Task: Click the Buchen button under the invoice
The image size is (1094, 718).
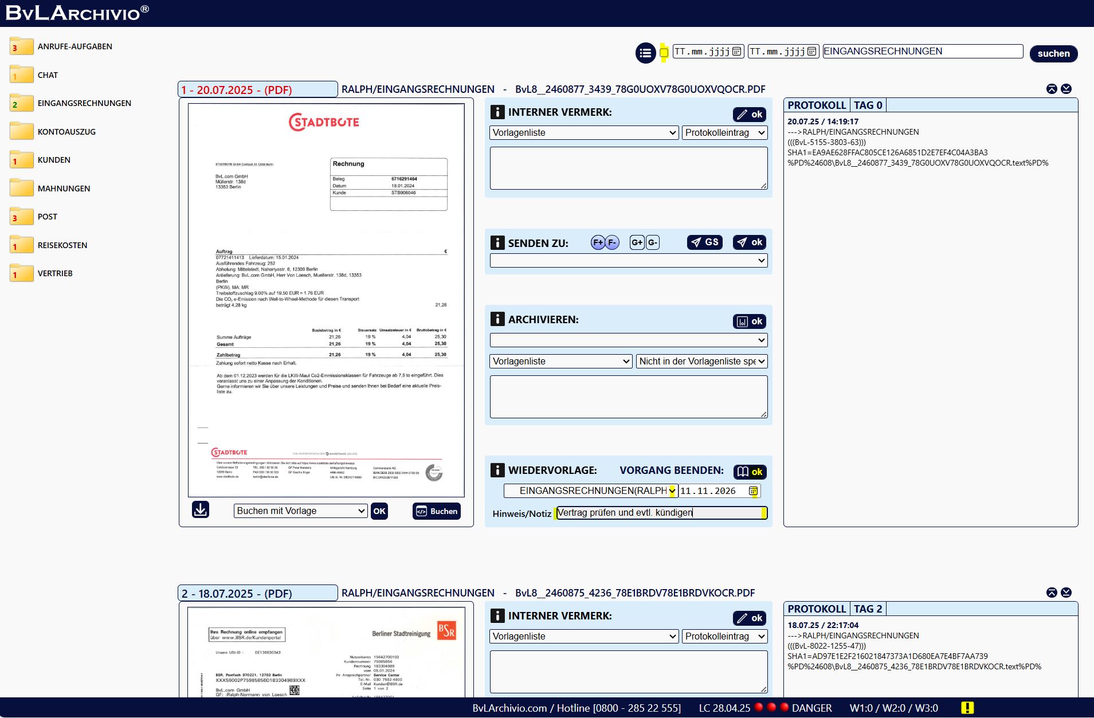Action: coord(437,511)
